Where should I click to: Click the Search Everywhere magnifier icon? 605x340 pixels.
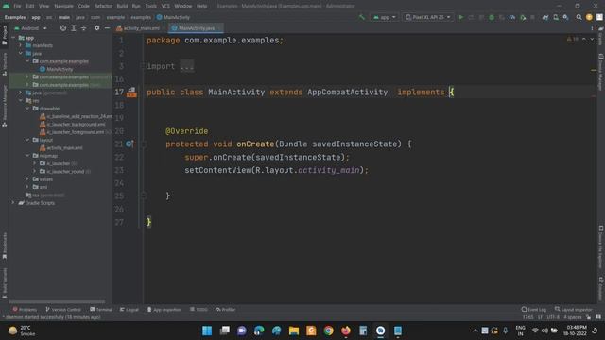[579, 17]
